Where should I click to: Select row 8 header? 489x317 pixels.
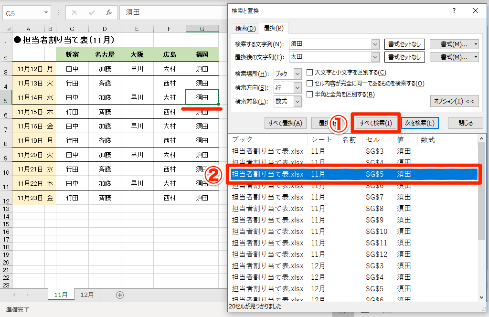coord(6,140)
